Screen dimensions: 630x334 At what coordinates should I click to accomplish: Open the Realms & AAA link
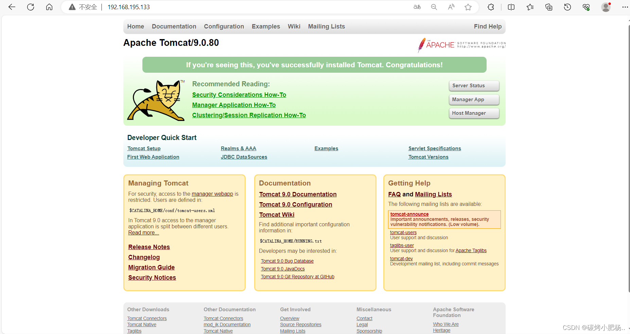[x=239, y=148]
